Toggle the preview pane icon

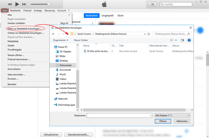[182, 40]
